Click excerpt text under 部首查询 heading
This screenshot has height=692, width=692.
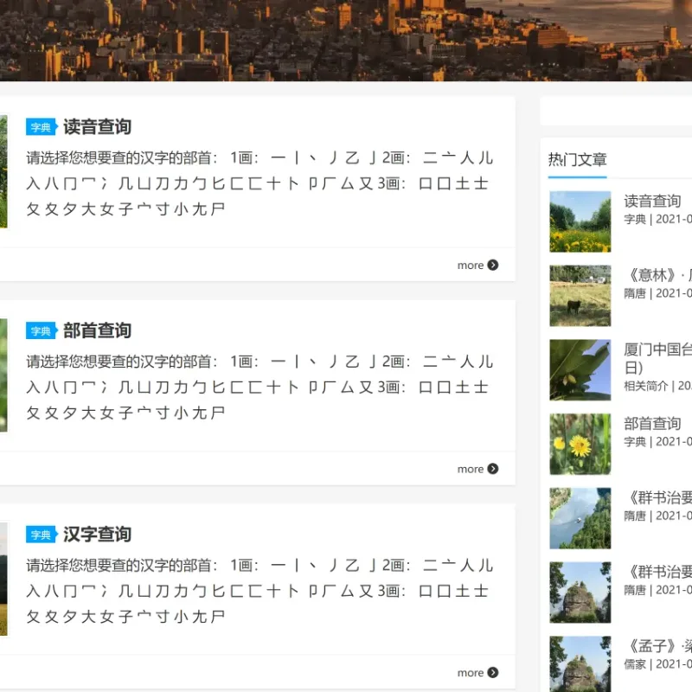click(x=259, y=387)
